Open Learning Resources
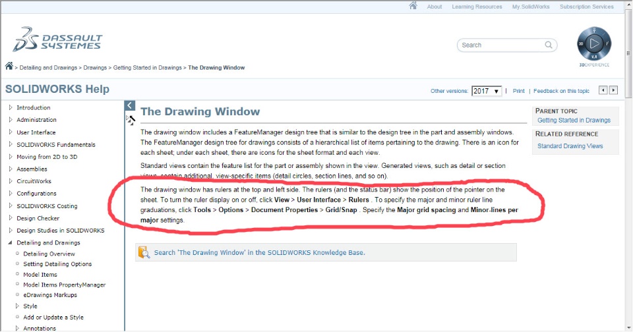Image resolution: width=633 pixels, height=332 pixels. point(477,7)
